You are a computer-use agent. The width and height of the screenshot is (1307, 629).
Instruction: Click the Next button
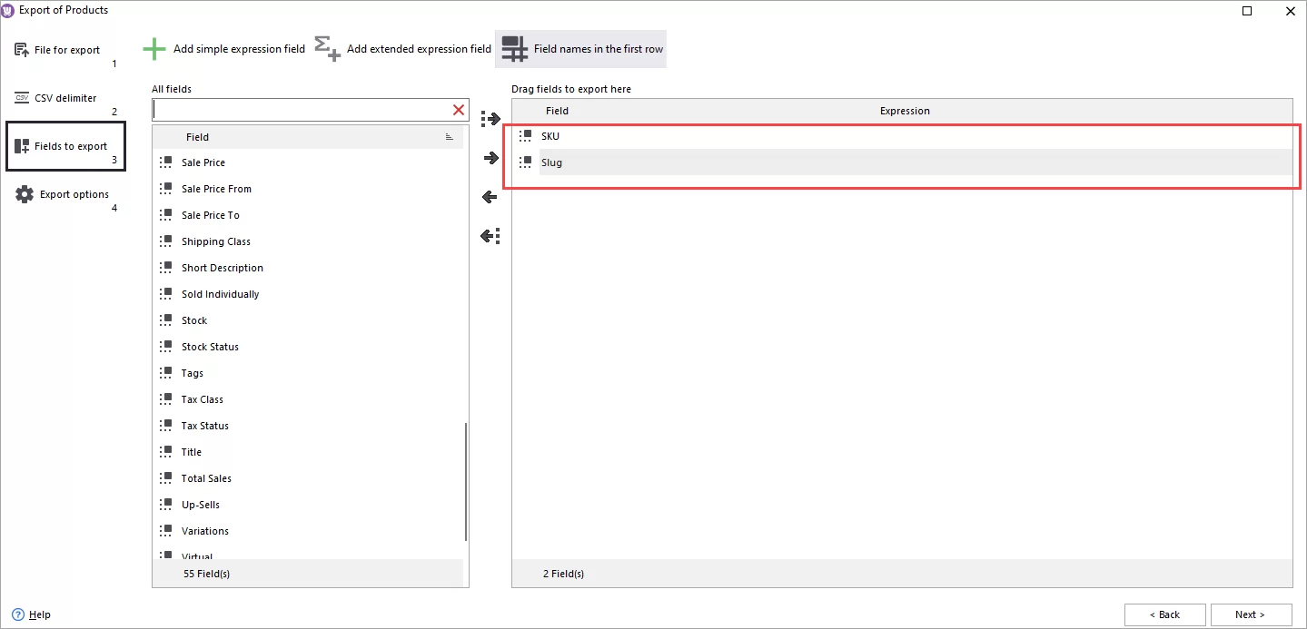click(x=1251, y=614)
